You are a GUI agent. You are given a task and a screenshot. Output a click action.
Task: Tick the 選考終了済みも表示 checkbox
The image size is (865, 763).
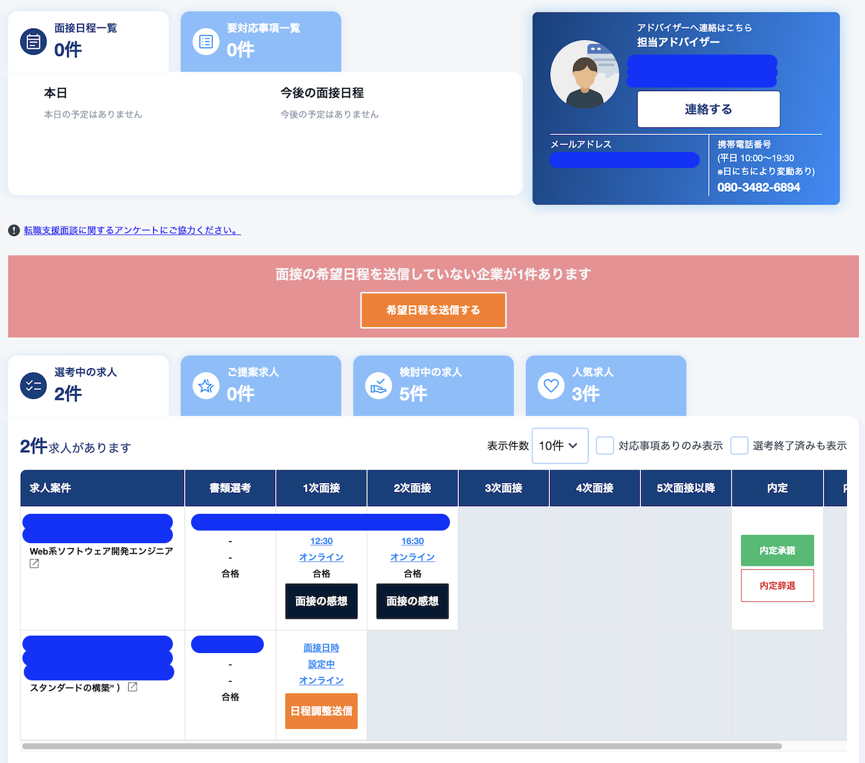[x=739, y=446]
